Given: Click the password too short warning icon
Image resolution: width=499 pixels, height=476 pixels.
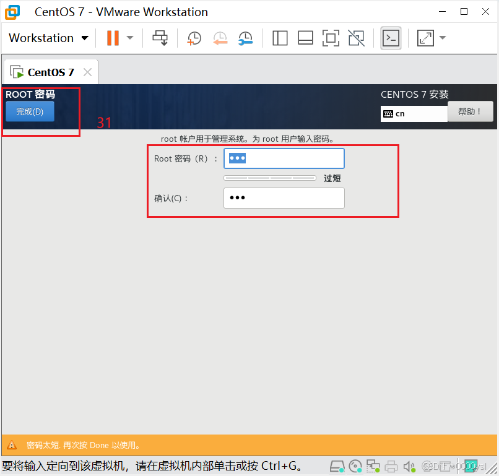Looking at the screenshot, I should 12,445.
